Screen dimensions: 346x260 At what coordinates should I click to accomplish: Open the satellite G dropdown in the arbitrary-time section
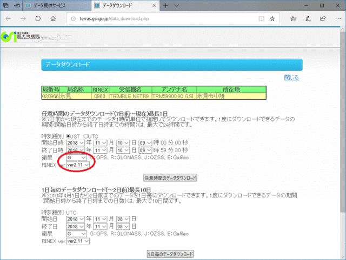coord(76,158)
